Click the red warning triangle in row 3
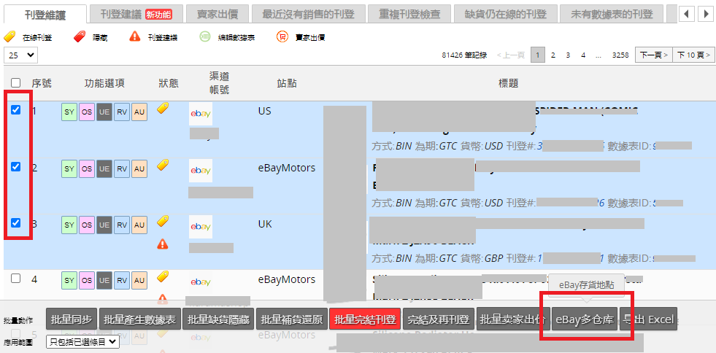 163,244
